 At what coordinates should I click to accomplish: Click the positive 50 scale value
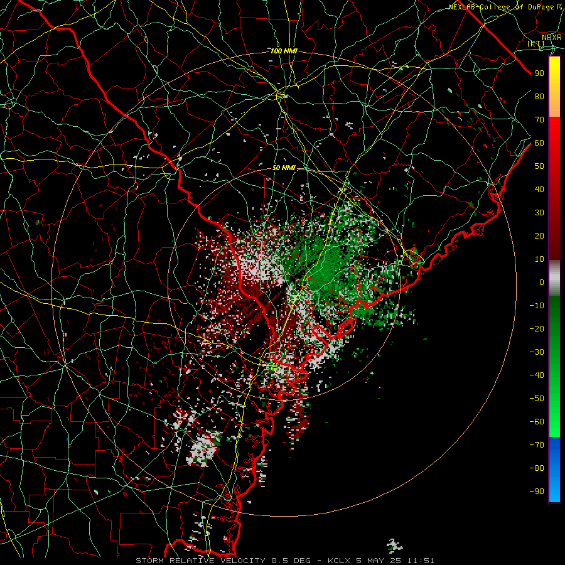pos(539,166)
